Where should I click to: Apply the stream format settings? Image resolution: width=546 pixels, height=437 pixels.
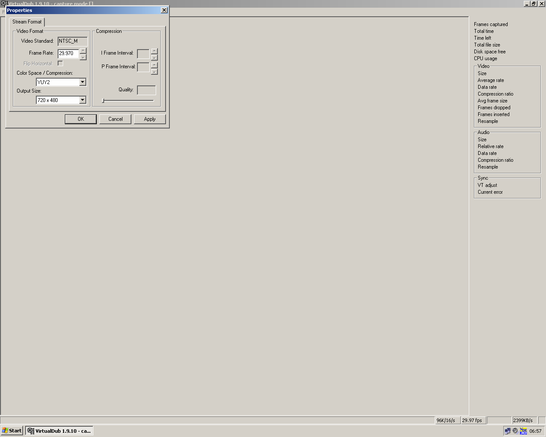150,119
